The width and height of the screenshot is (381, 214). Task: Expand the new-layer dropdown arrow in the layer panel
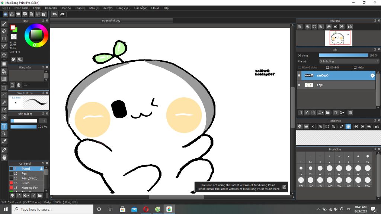[322, 113]
